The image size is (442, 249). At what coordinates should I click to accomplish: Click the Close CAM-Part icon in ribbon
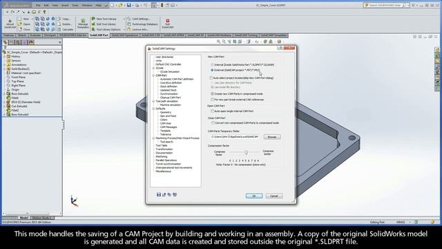click(x=20, y=29)
